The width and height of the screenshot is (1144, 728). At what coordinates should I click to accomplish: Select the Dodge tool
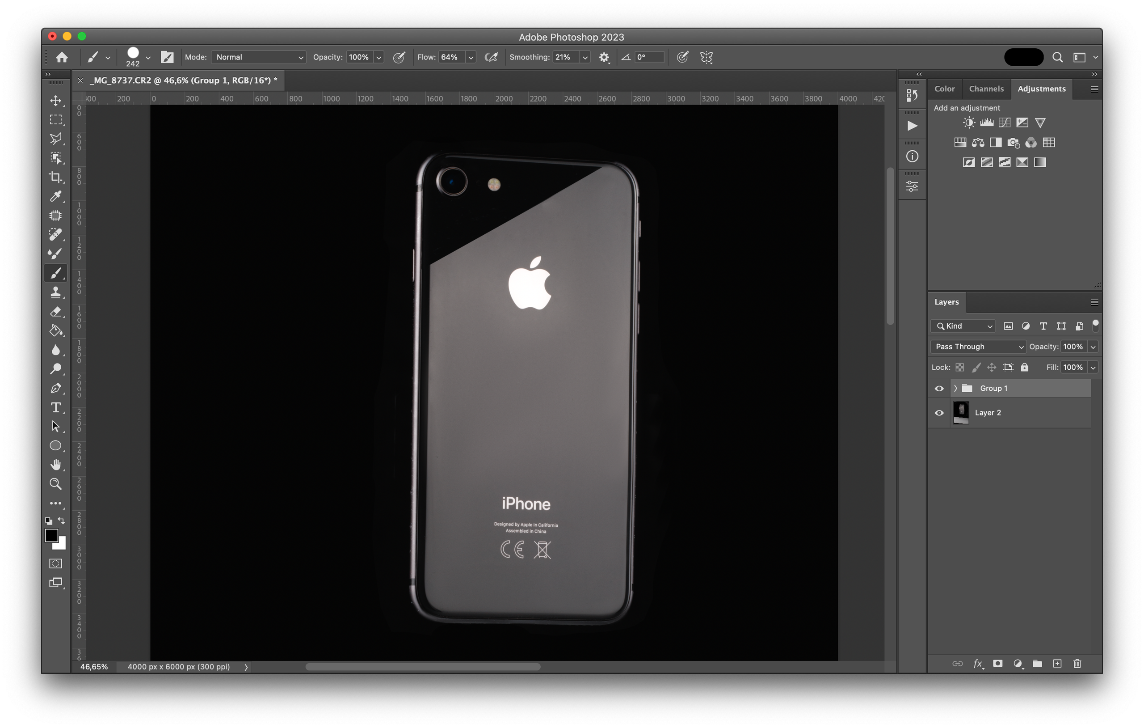[55, 368]
